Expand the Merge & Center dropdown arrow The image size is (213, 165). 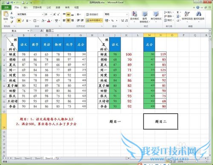tap(102, 21)
